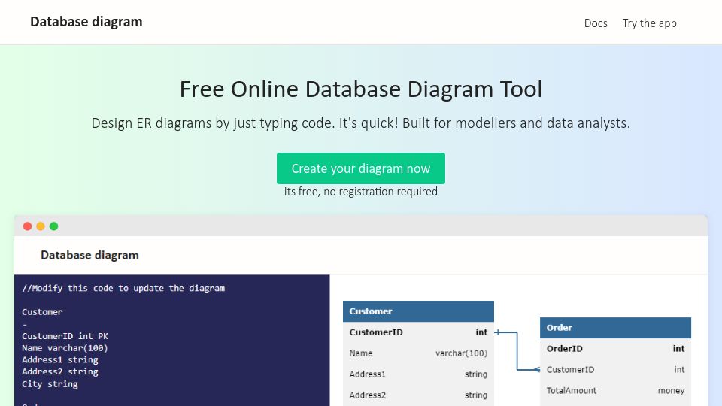
Task: Click the 'Design ER diagrams' subtitle text
Action: pyautogui.click(x=360, y=123)
